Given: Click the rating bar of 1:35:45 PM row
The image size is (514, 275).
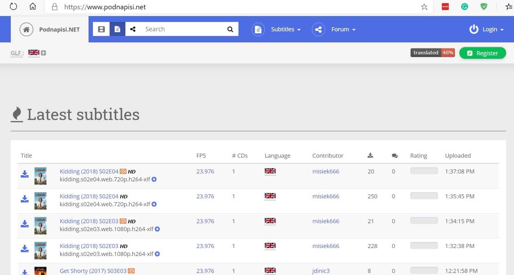Looking at the screenshot, I should (424, 196).
